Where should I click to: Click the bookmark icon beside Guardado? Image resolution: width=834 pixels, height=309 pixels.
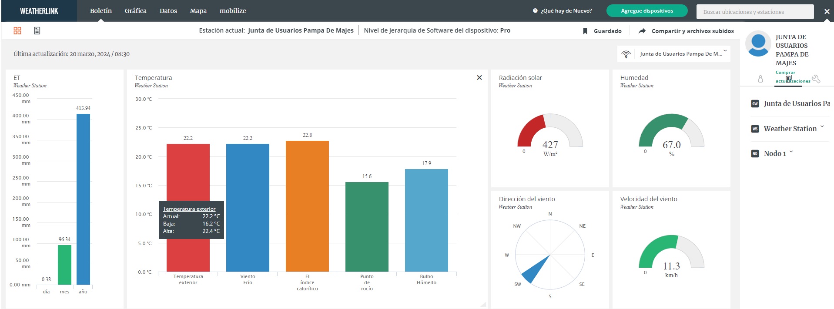click(585, 31)
